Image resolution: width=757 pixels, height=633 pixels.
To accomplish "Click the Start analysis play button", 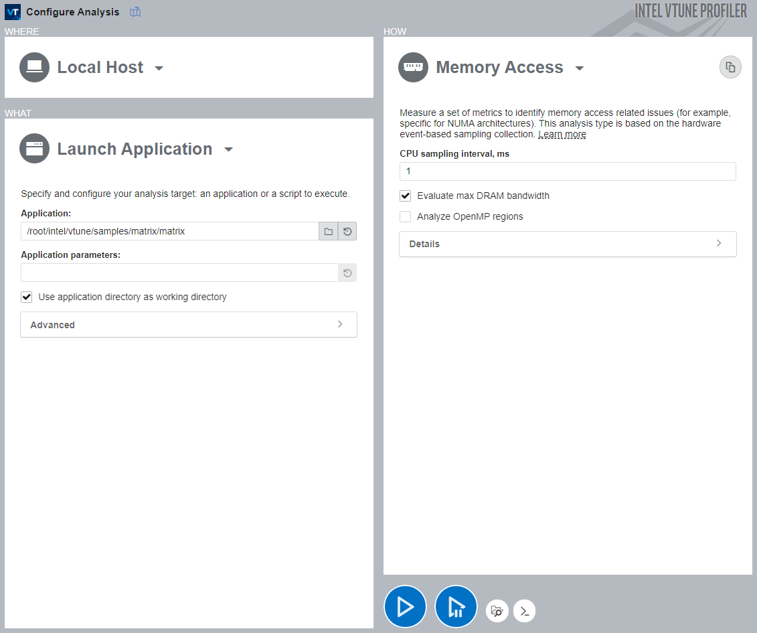I will [x=405, y=607].
